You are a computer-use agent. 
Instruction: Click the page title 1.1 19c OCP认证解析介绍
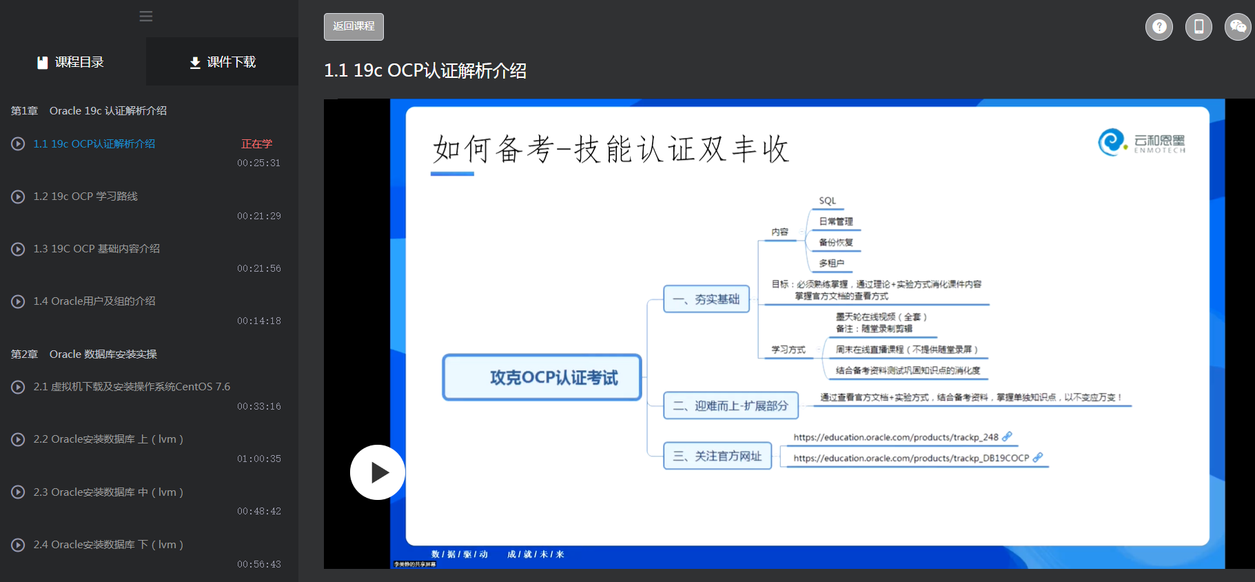425,71
